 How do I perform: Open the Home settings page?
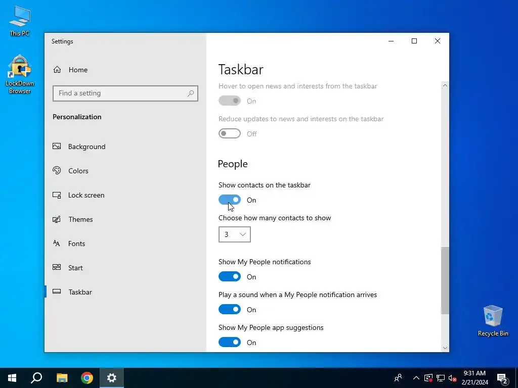70,70
